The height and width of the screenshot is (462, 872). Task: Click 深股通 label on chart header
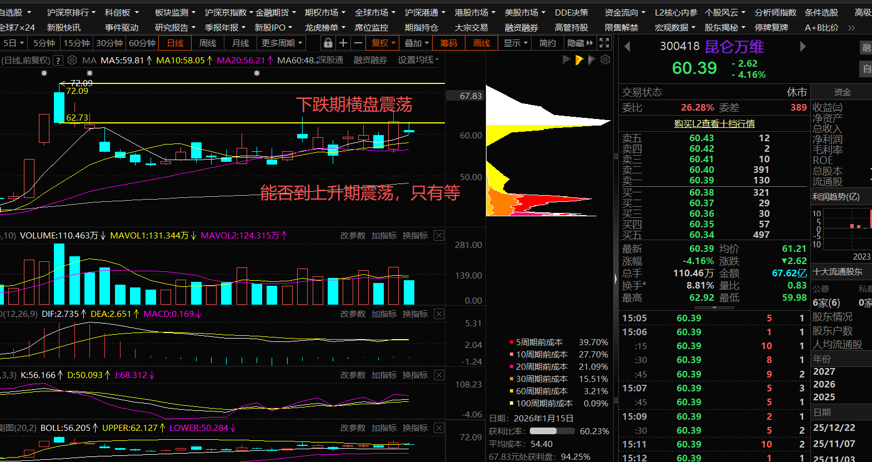[330, 60]
